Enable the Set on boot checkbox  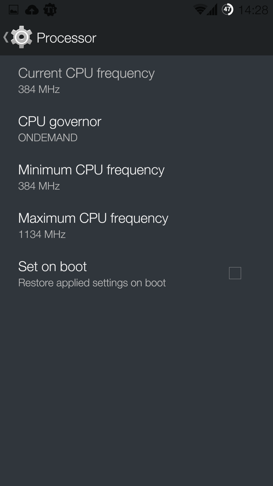click(235, 273)
